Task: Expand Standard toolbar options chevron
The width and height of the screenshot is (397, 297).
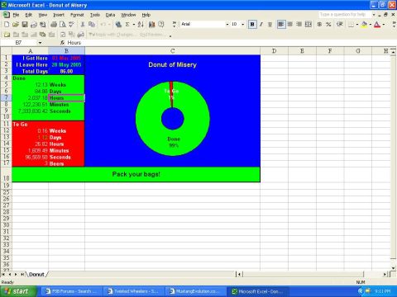Action: [175, 25]
